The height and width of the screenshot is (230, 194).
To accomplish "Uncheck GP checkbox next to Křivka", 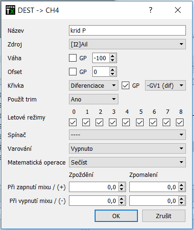I will point(126,85).
